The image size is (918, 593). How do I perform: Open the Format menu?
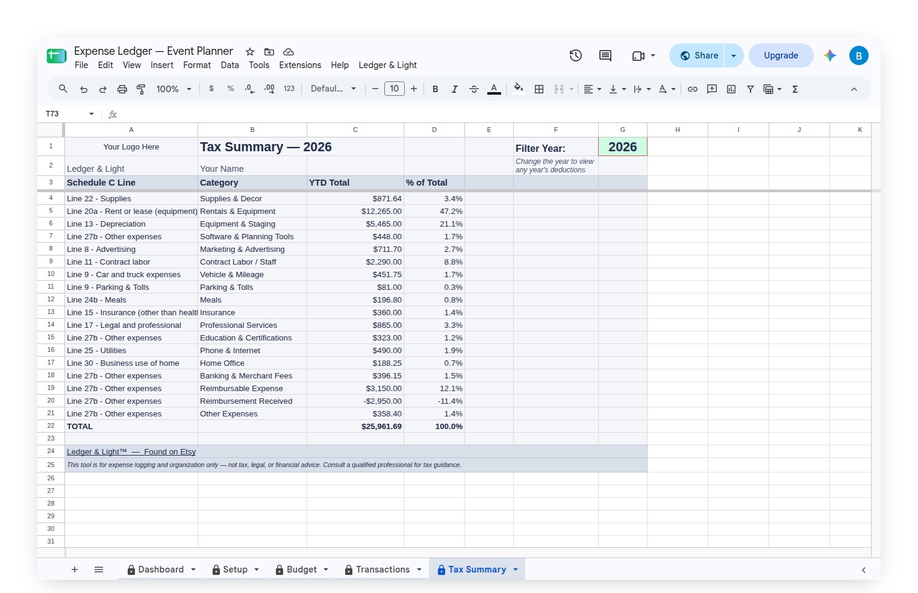(x=197, y=65)
